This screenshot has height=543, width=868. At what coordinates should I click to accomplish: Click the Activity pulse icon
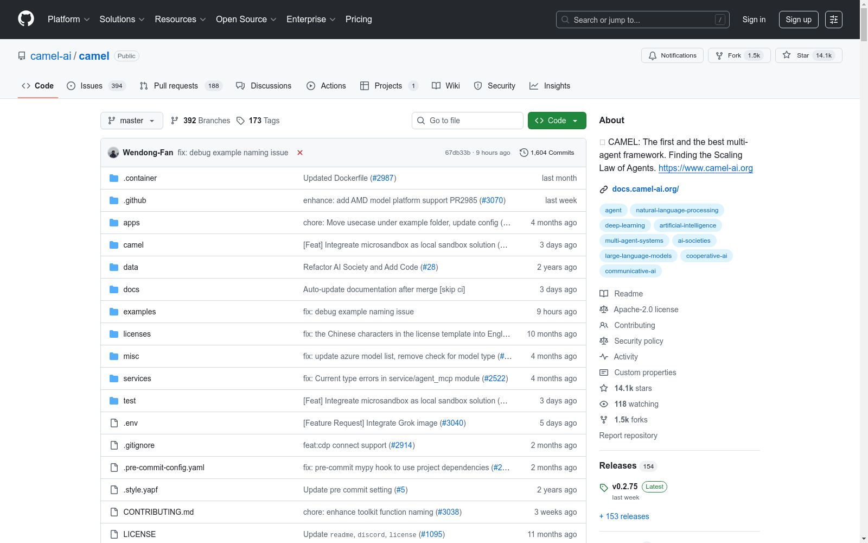coord(604,357)
